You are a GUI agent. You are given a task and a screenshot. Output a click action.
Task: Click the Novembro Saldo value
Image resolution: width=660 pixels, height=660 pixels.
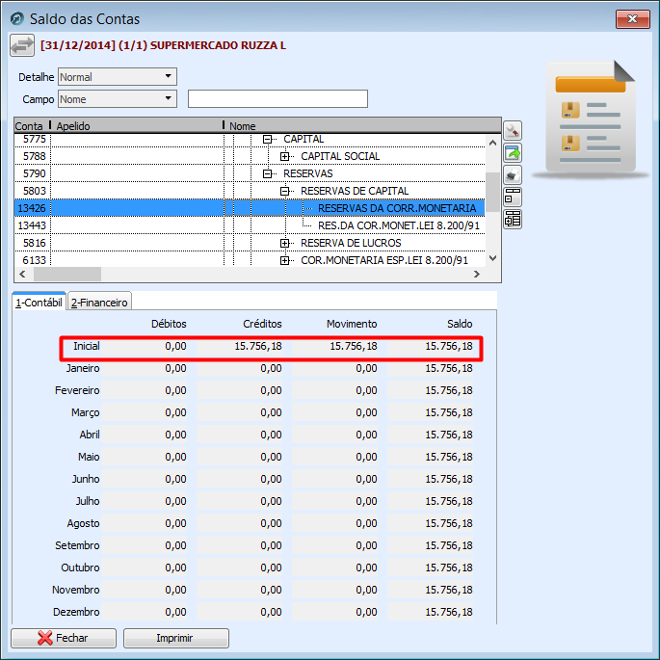pos(449,590)
